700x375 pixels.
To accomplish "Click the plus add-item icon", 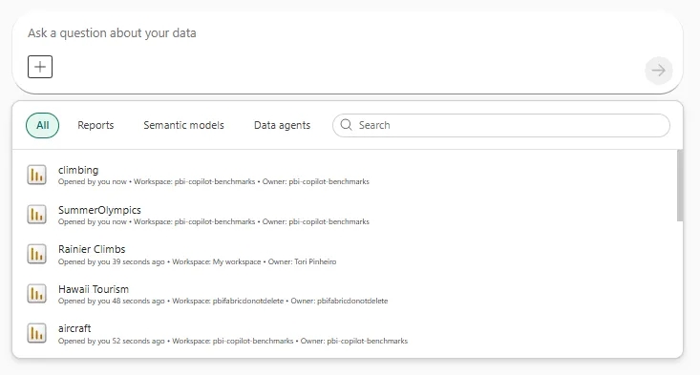I will pyautogui.click(x=40, y=67).
